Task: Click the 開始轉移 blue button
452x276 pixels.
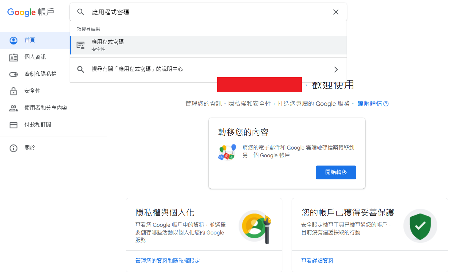Action: pos(336,172)
